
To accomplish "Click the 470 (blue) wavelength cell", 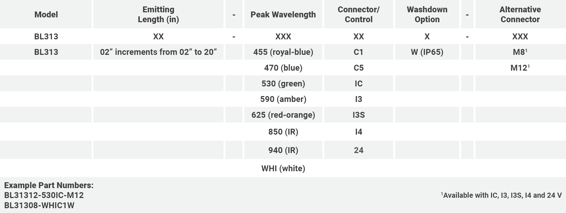I will (x=283, y=68).
